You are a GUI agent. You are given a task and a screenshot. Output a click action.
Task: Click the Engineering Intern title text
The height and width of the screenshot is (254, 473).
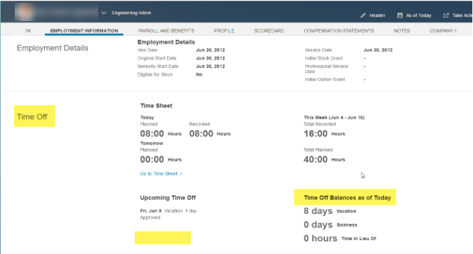(131, 13)
